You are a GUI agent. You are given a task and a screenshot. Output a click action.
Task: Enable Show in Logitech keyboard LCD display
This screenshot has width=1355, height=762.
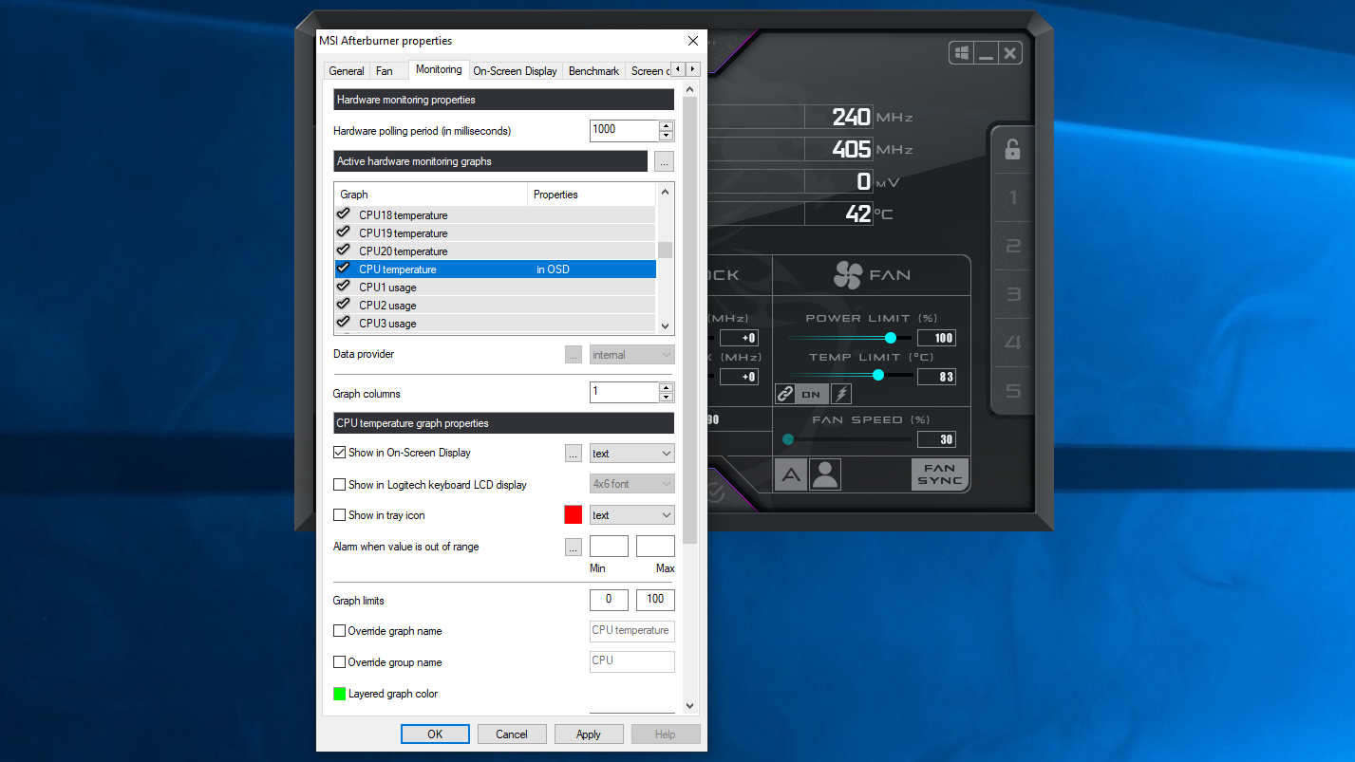(x=339, y=484)
